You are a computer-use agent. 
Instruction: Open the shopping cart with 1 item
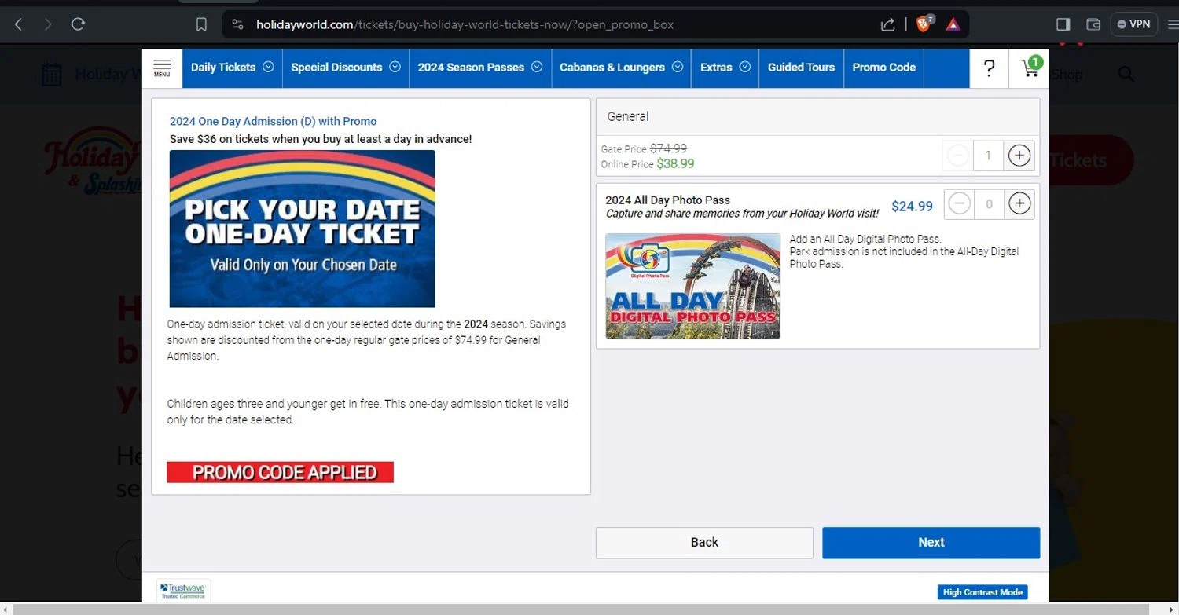[1030, 68]
